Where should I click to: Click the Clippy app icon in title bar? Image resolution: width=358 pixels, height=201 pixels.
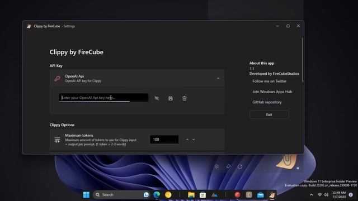point(29,26)
